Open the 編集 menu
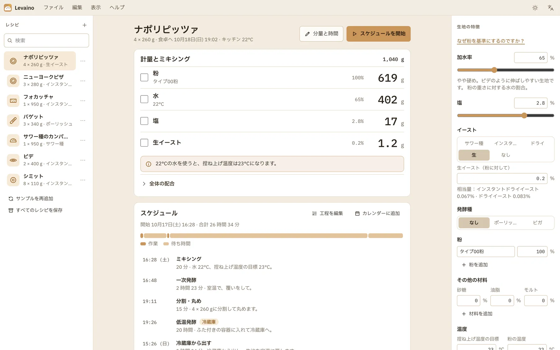560x350 pixels. [x=77, y=7]
